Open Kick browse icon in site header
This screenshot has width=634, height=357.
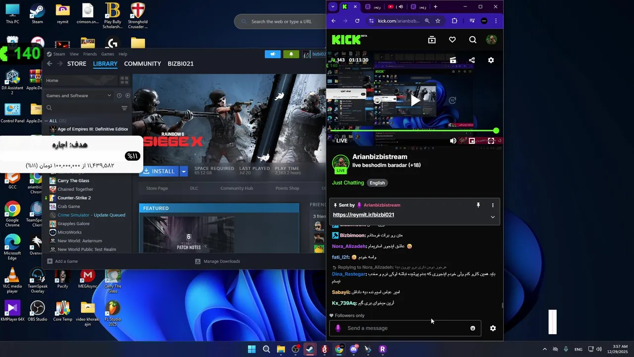point(432,40)
